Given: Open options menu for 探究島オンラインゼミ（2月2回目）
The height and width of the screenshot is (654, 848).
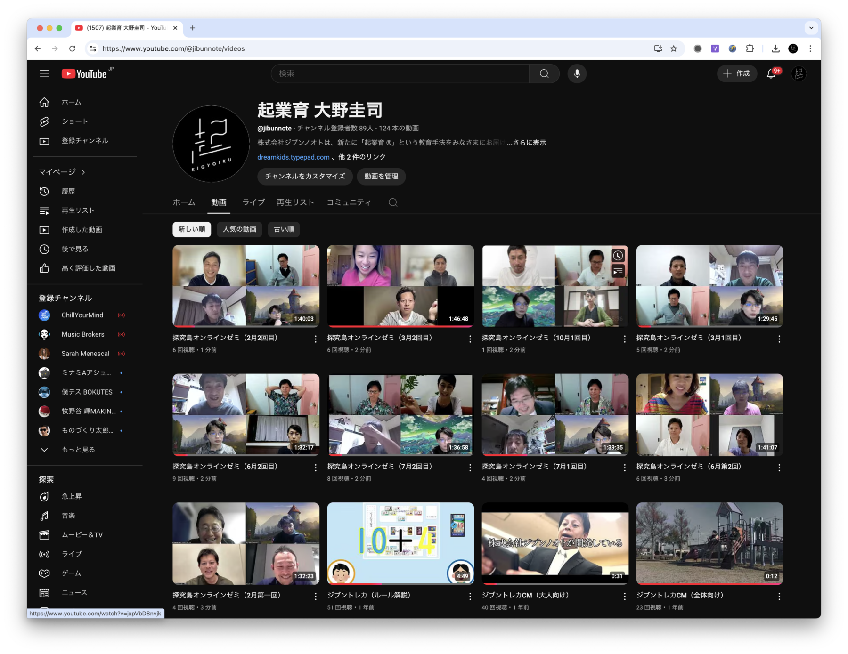Looking at the screenshot, I should pos(315,339).
